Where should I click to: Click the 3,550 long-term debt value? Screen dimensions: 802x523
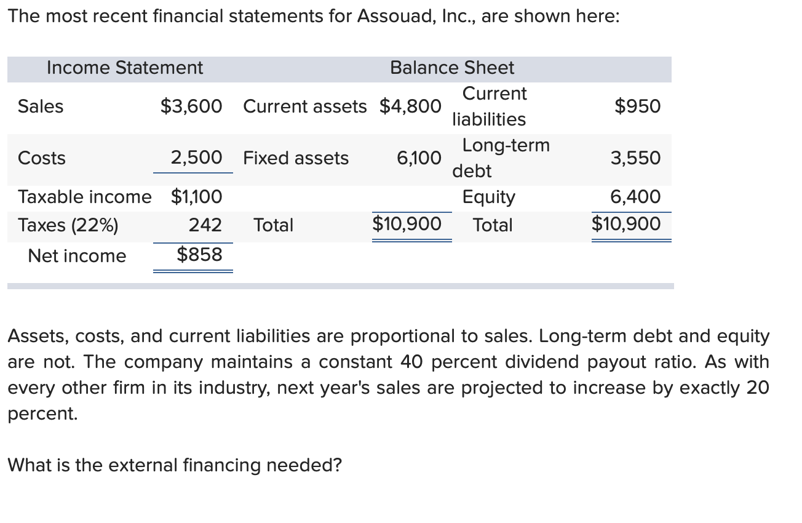(635, 158)
